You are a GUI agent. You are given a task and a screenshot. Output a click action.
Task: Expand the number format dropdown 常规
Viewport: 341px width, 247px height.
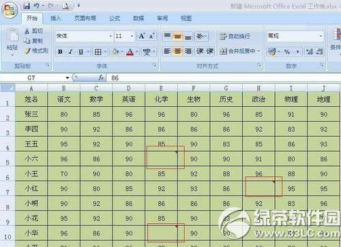point(295,36)
